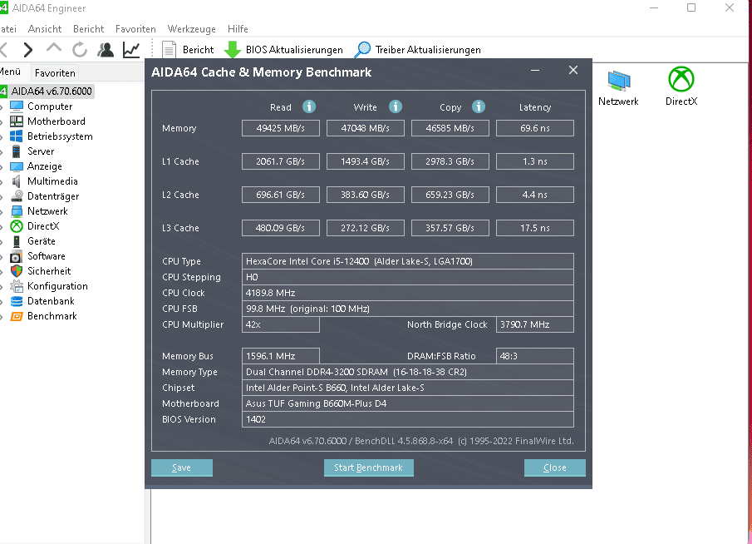Image resolution: width=752 pixels, height=544 pixels.
Task: Refresh the view using the circular arrow icon
Action: pyautogui.click(x=80, y=49)
